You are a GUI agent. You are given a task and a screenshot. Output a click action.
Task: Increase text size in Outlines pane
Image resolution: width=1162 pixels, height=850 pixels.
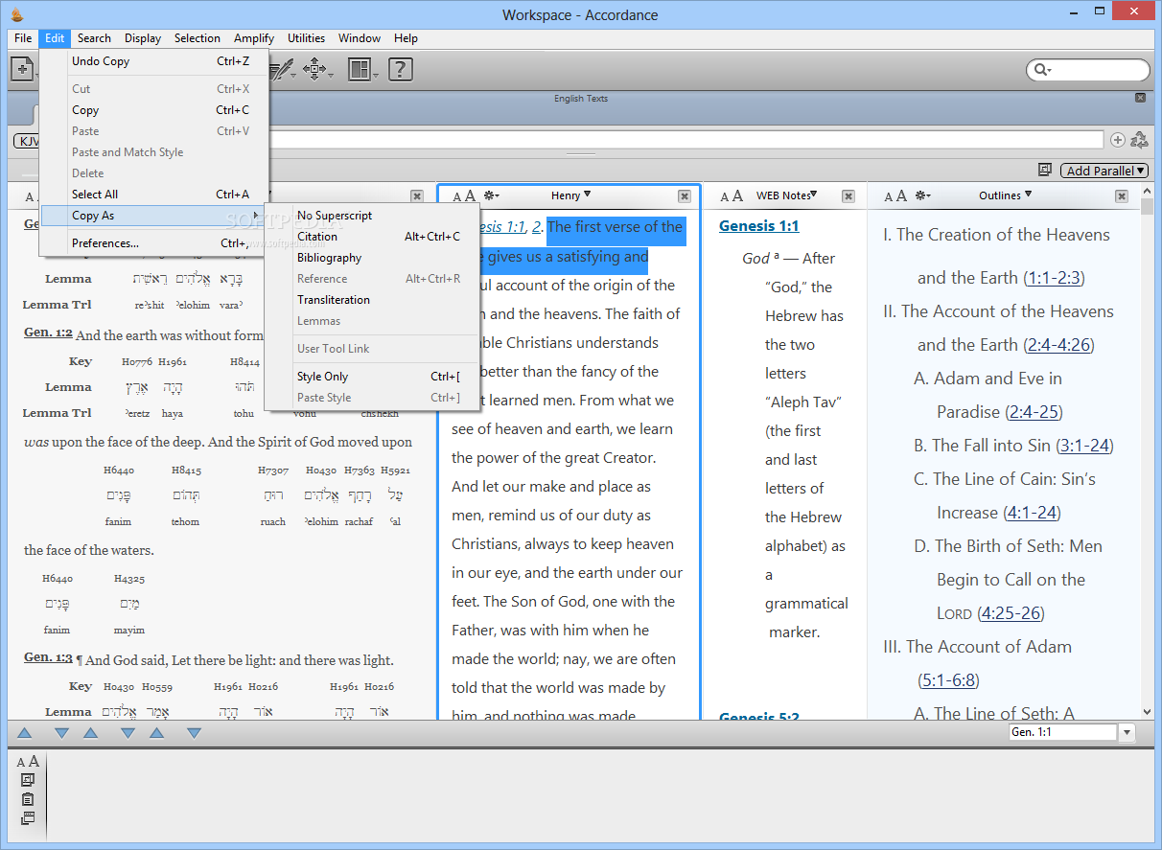[901, 195]
